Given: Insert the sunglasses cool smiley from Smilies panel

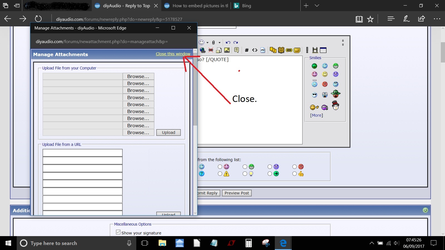Looking at the screenshot, I should pyautogui.click(x=315, y=95).
